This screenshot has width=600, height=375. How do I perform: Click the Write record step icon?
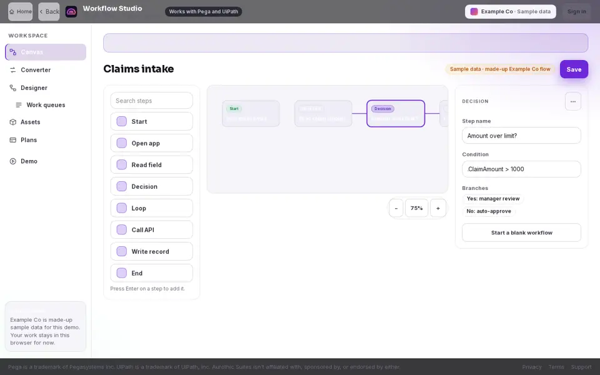[x=122, y=251]
